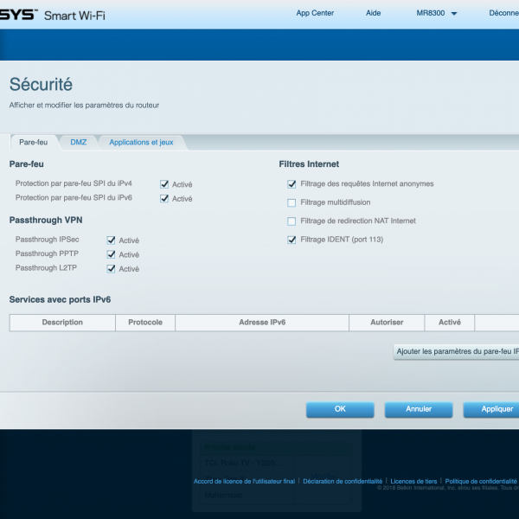Enable Filtrage de redirection NAT Internet

(292, 221)
